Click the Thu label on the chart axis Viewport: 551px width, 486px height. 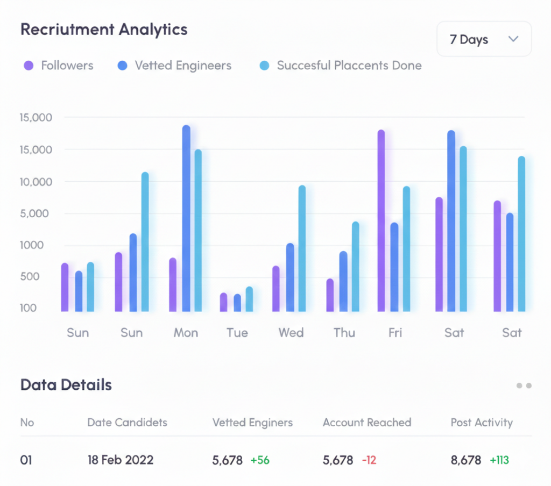344,333
